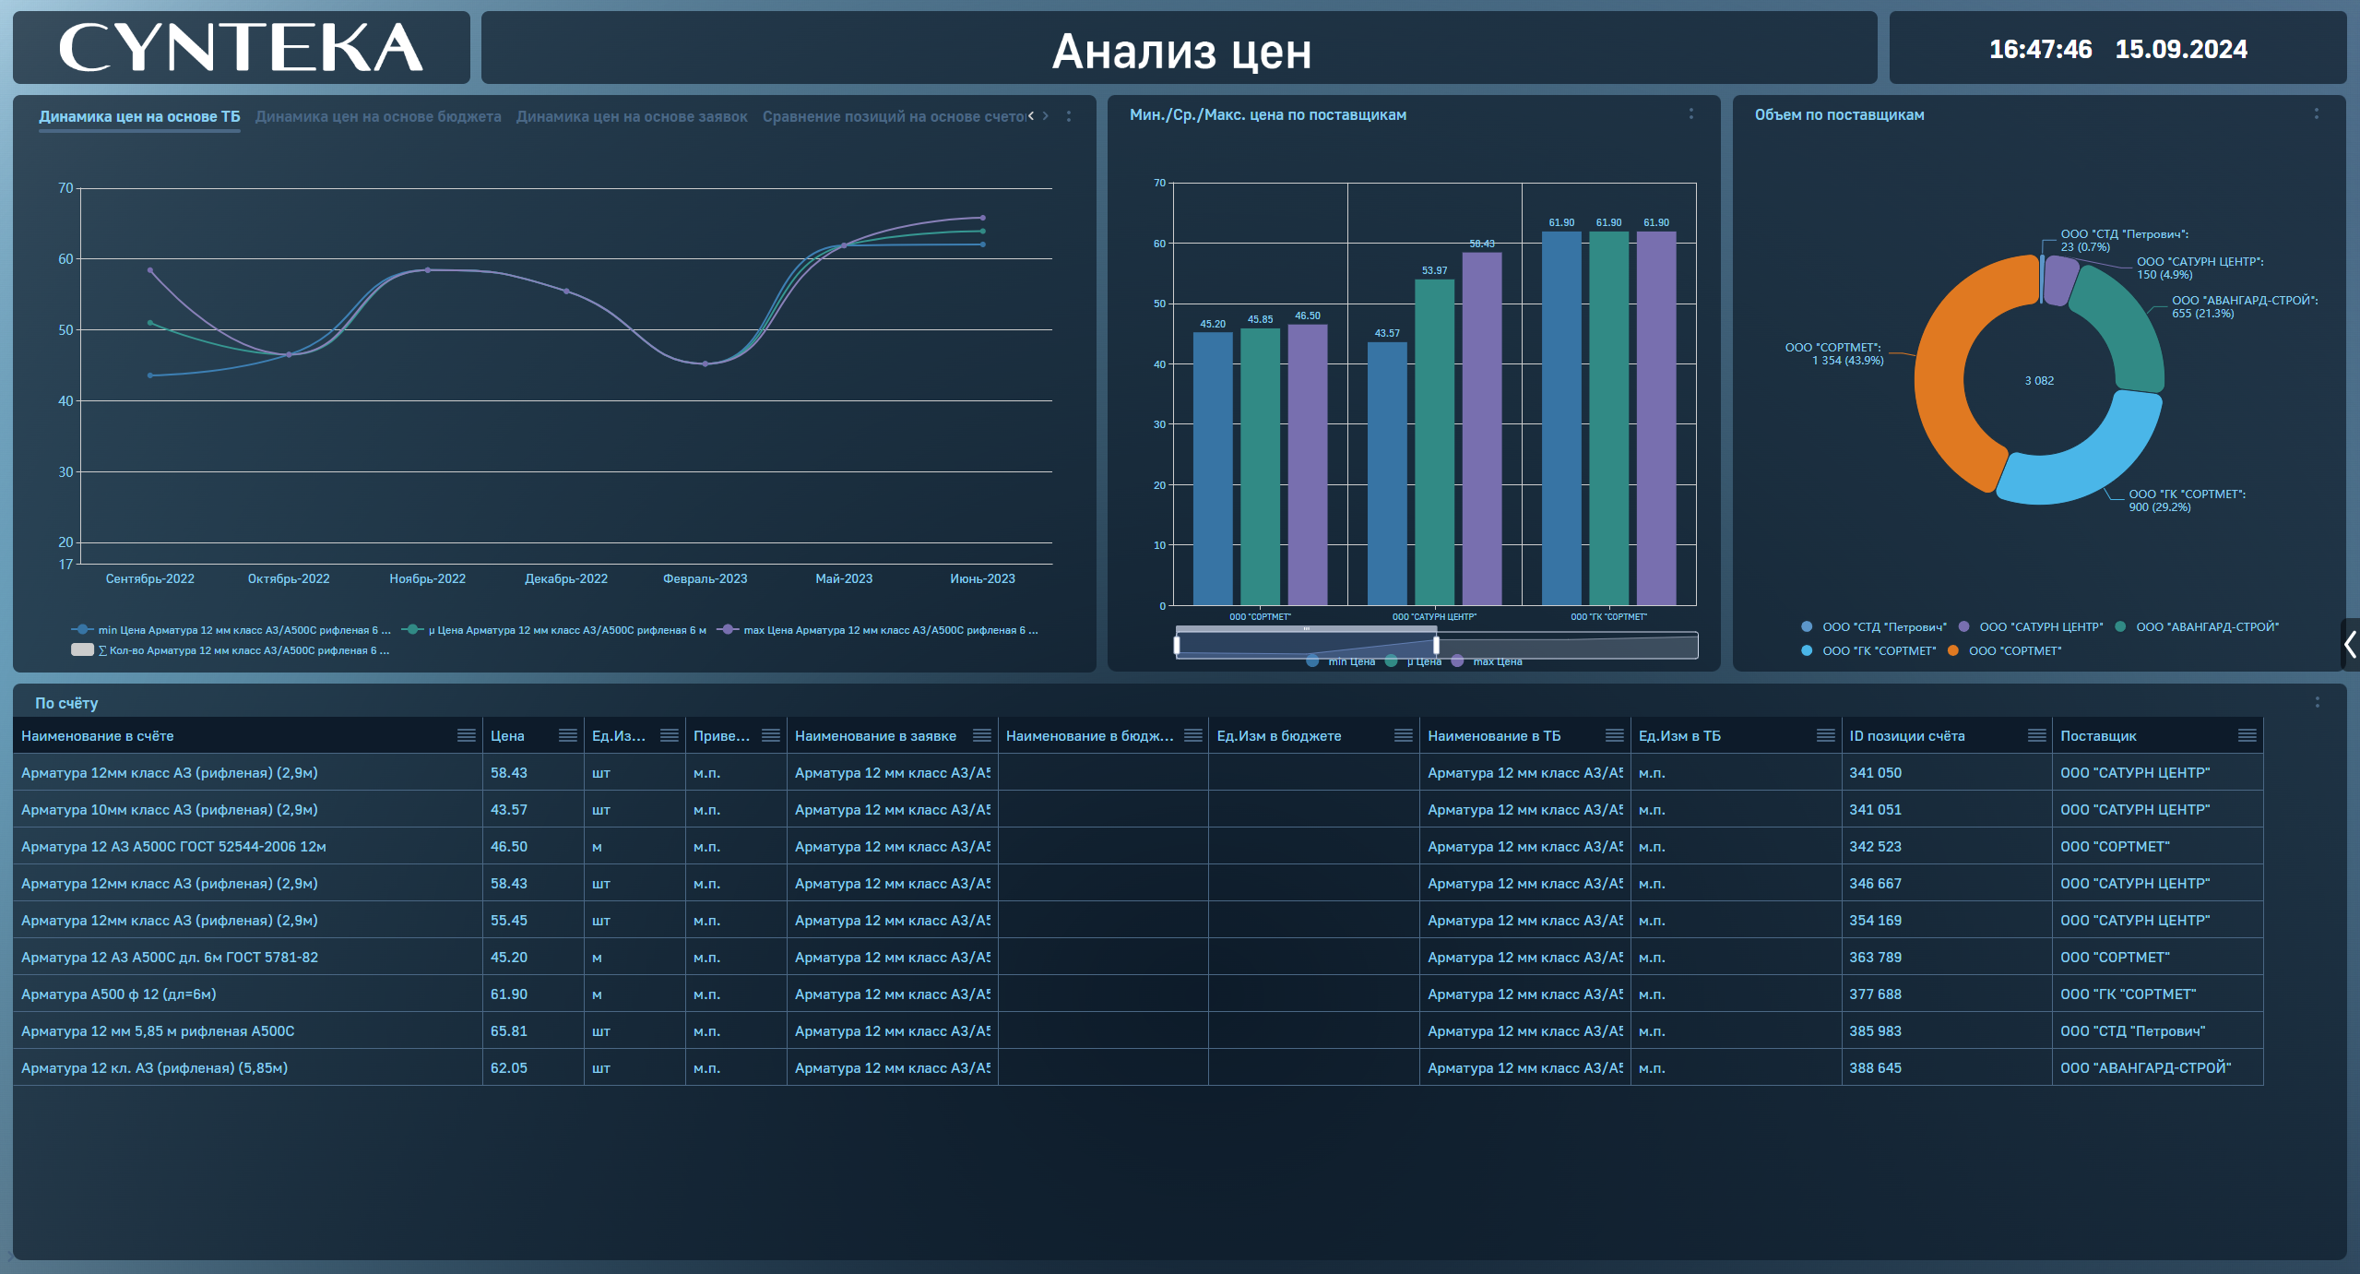Open the column menu icon for Поставщик
The width and height of the screenshot is (2360, 1274).
(x=2247, y=735)
